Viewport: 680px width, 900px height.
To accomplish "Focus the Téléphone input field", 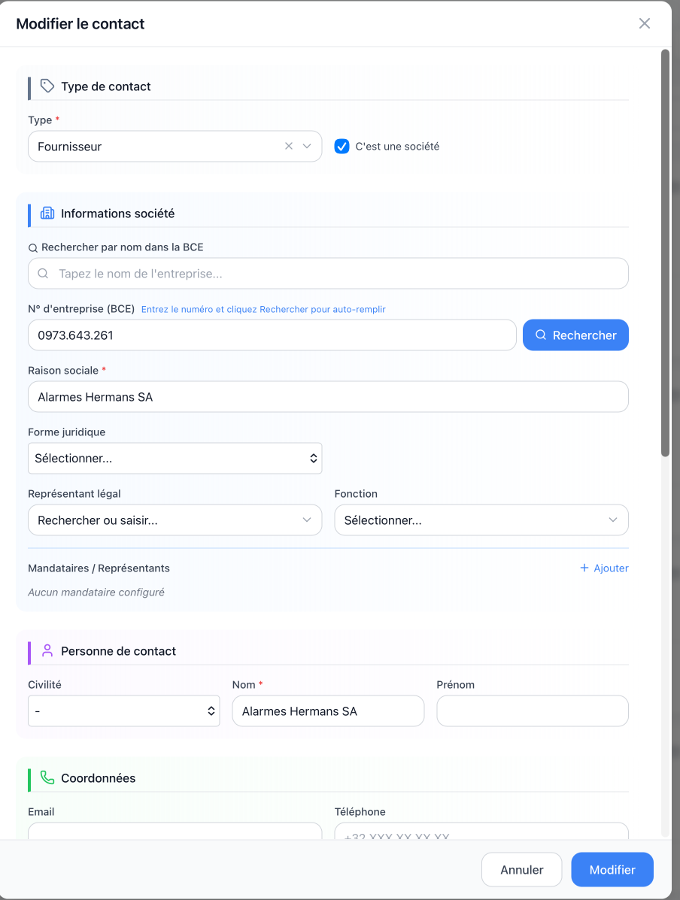I will point(481,832).
